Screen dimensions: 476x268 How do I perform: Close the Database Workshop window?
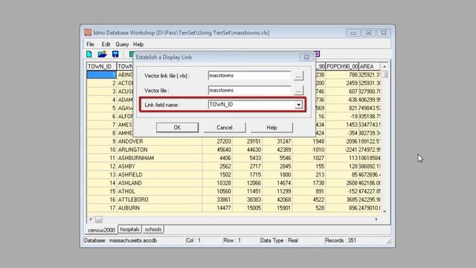[384, 33]
